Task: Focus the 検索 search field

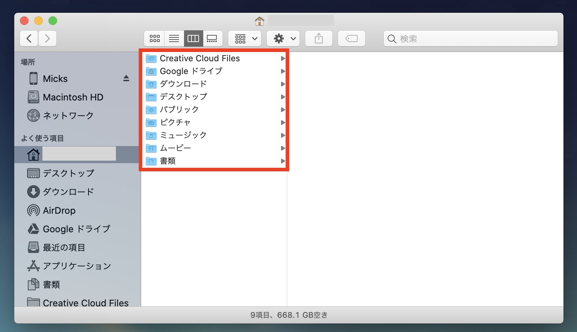Action: pyautogui.click(x=471, y=38)
